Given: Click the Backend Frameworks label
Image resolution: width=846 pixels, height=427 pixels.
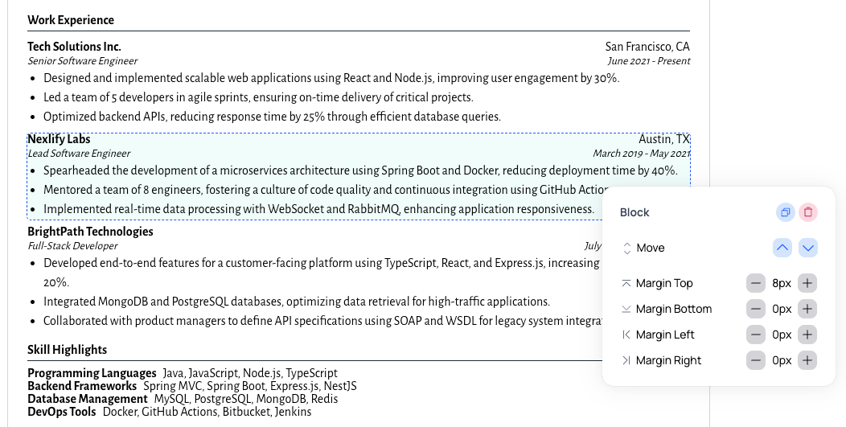Looking at the screenshot, I should 82,386.
